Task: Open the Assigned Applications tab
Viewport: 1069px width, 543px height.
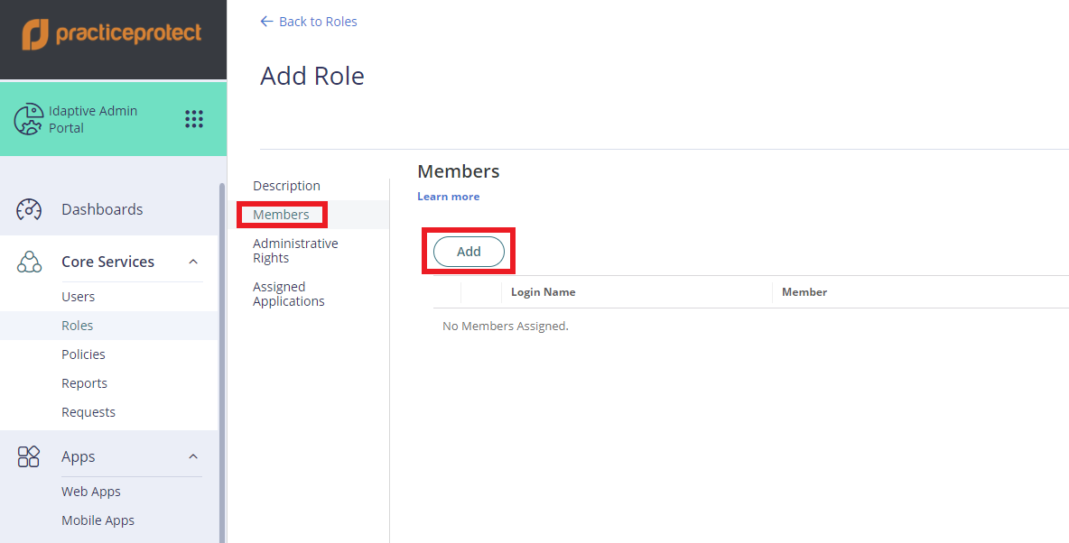Action: 288,294
